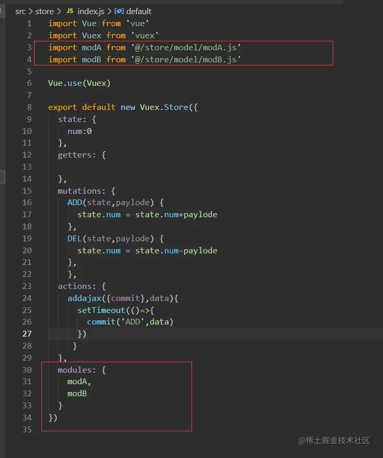Click 'export' keyword on line 8
The image size is (383, 458).
coord(62,107)
